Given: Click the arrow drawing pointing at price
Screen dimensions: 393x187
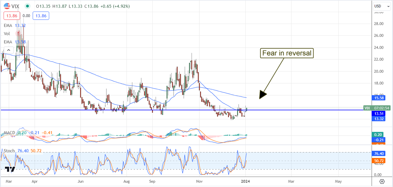Looking at the screenshot, I should coord(271,77).
